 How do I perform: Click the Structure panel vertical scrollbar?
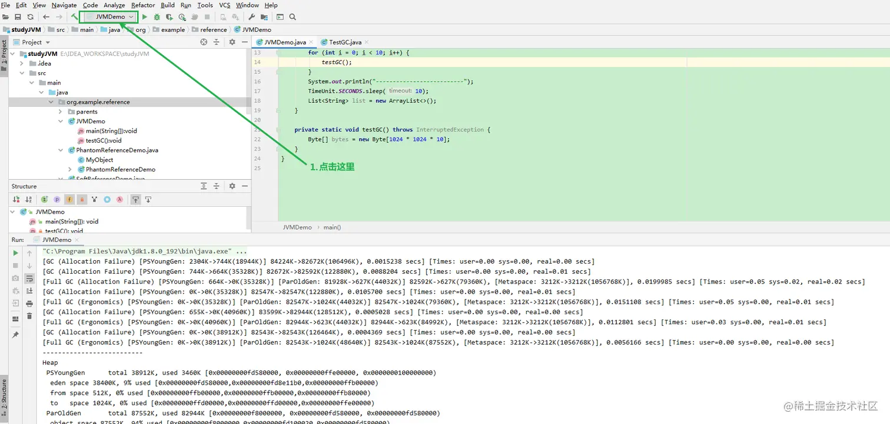point(248,219)
